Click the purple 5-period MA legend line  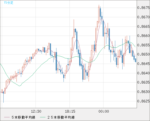point(7,117)
